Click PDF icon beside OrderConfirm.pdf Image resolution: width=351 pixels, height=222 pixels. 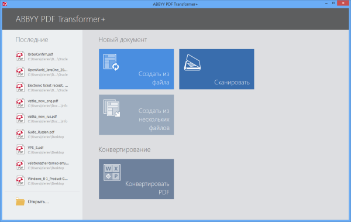point(20,56)
